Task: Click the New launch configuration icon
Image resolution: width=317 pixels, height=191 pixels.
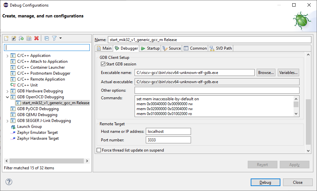Action: point(6,38)
